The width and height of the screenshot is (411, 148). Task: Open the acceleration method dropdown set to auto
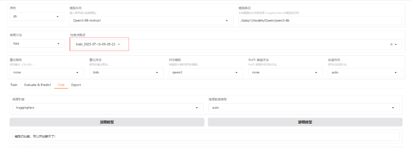(365, 72)
